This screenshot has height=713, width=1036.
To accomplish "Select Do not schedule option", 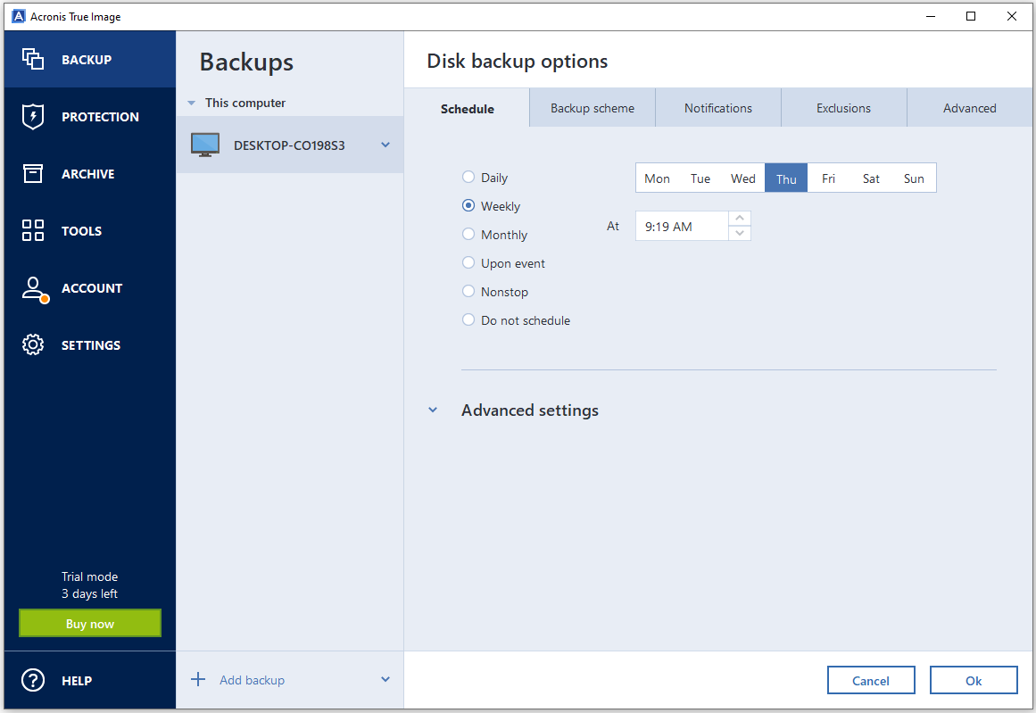I will (x=468, y=319).
